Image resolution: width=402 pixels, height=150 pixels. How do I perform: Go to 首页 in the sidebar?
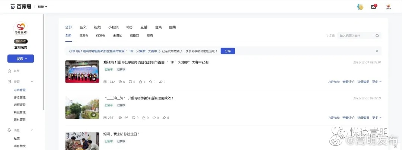[17, 71]
